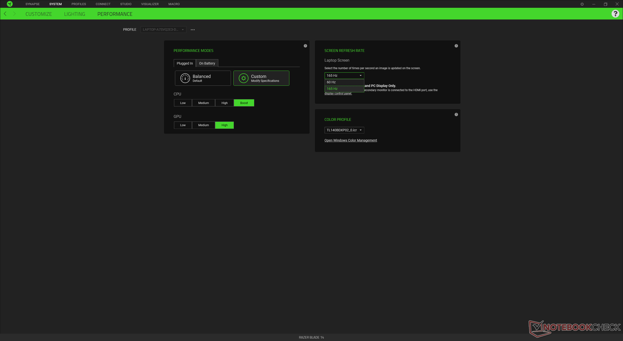Image resolution: width=623 pixels, height=341 pixels.
Task: Switch to the Customize tab
Action: click(x=39, y=14)
